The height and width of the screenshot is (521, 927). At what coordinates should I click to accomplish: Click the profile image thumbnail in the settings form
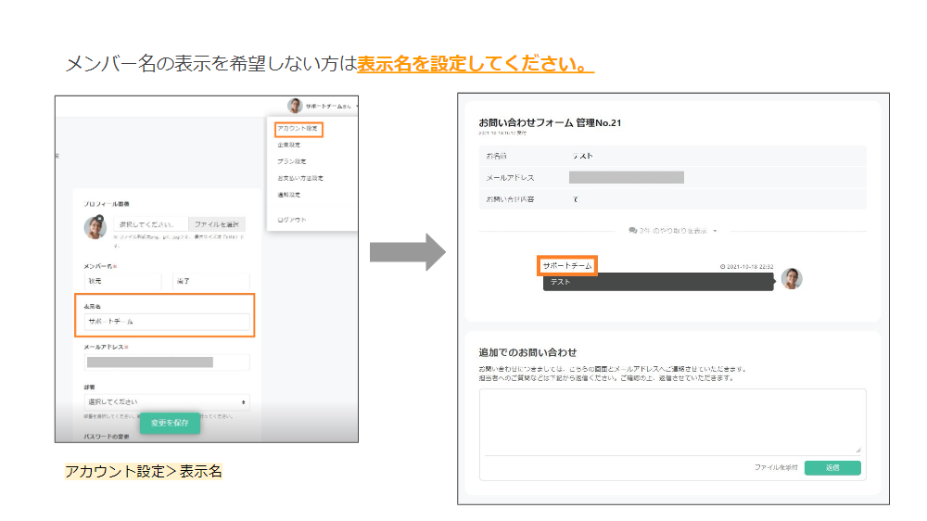tap(95, 228)
